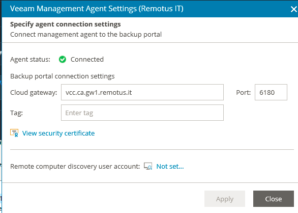This screenshot has width=298, height=213.
Task: Click the security certificate icon
Action: (x=14, y=133)
